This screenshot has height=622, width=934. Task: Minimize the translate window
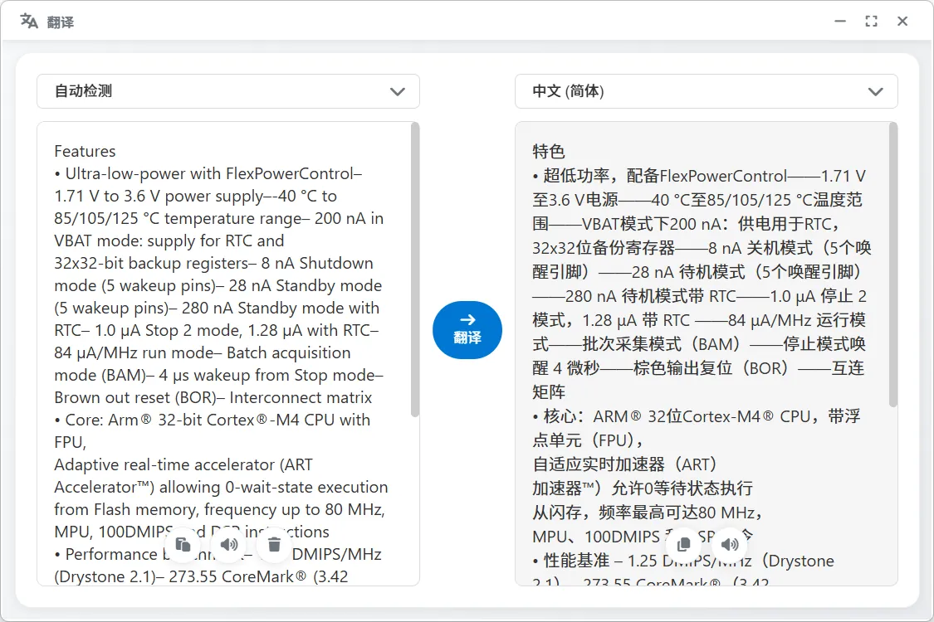point(840,22)
